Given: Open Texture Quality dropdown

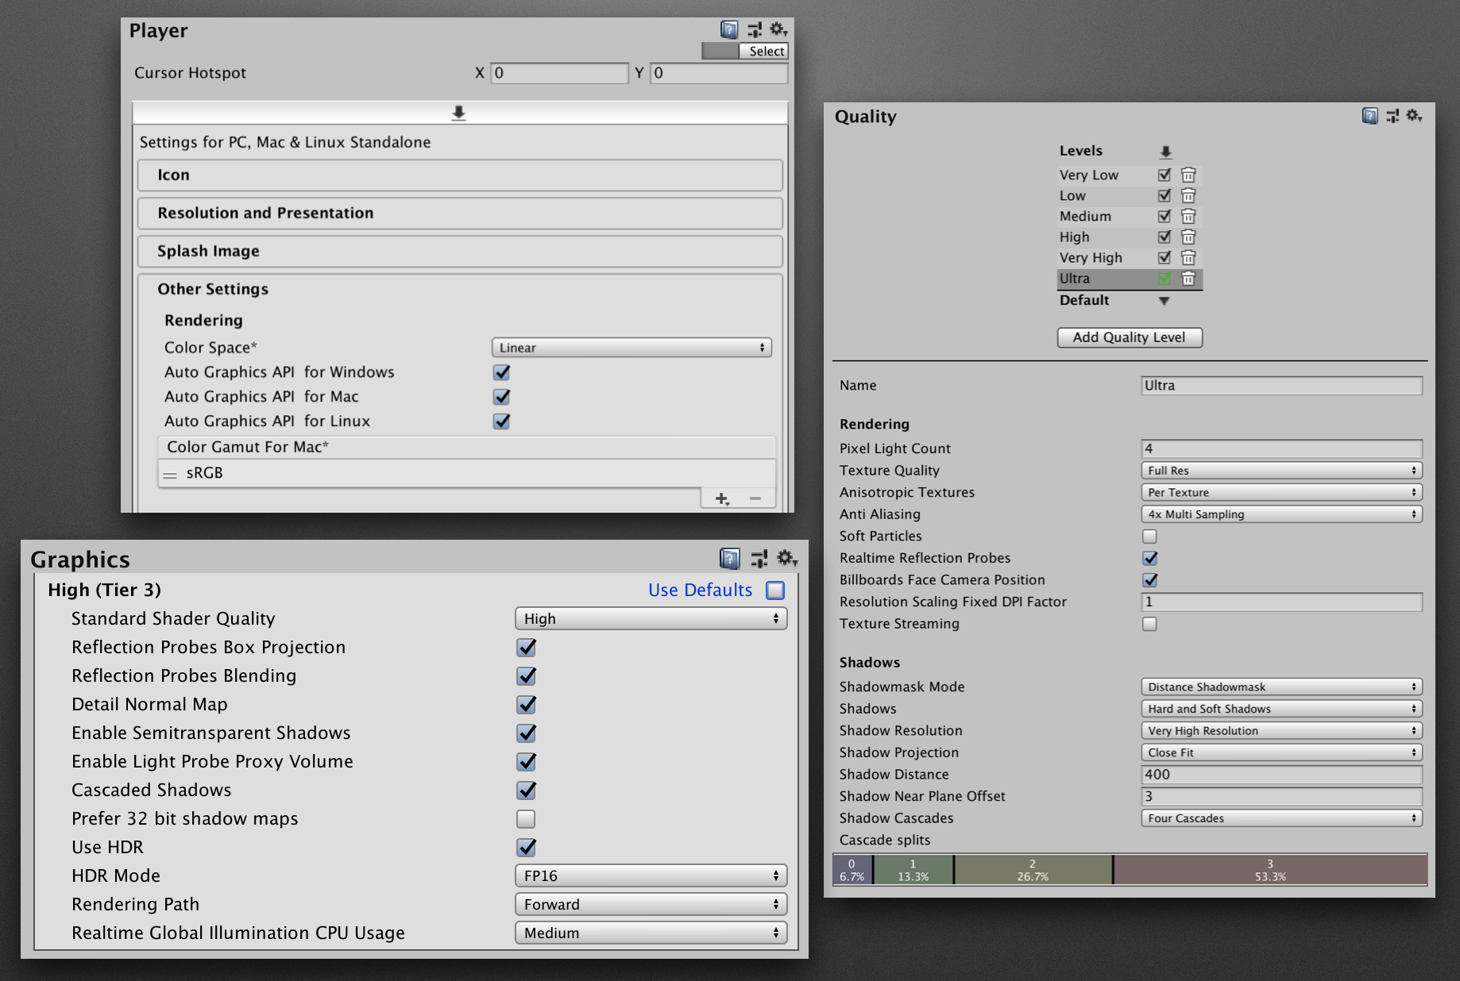Looking at the screenshot, I should pyautogui.click(x=1281, y=471).
